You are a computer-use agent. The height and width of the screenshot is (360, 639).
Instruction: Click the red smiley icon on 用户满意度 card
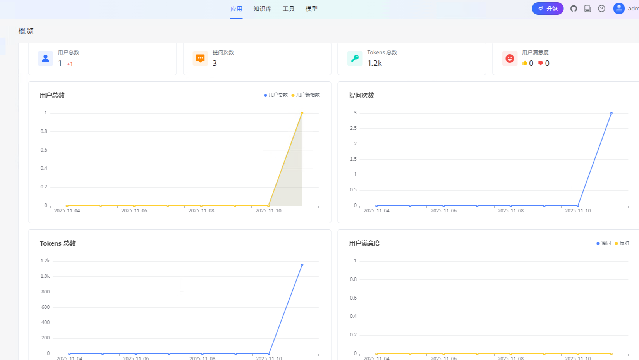tap(510, 58)
